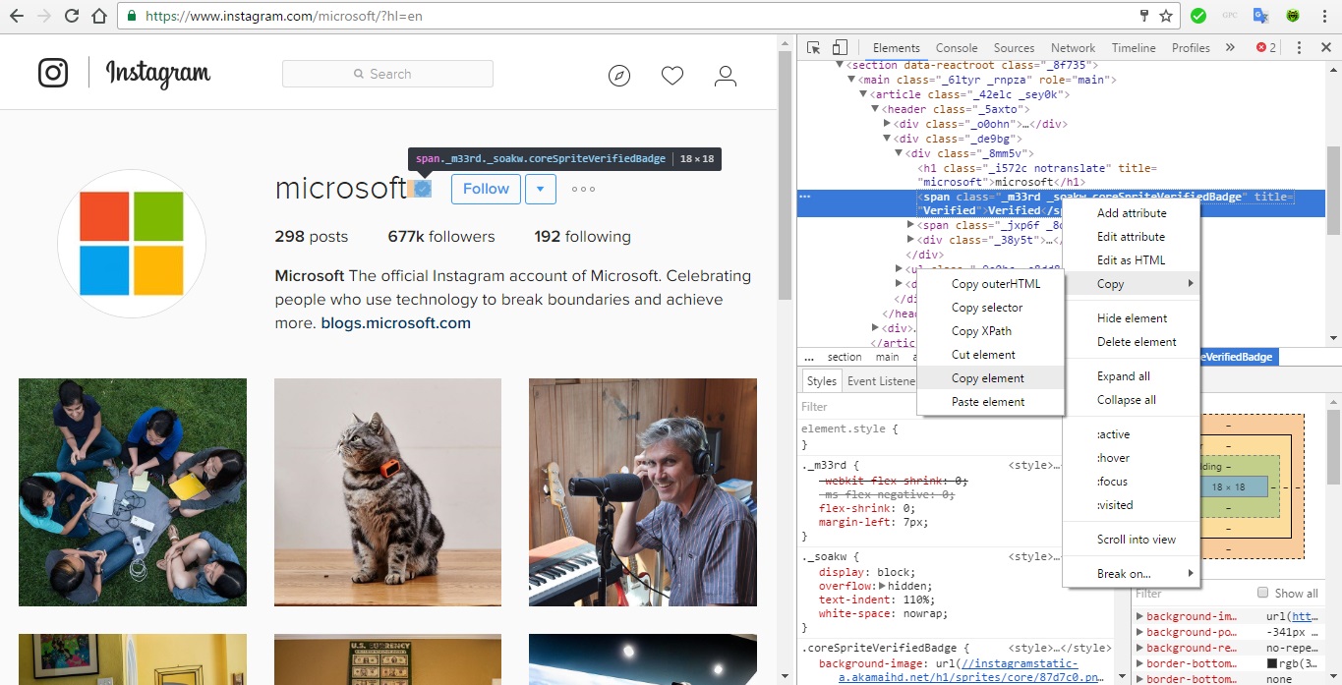
Task: Open the Chrome three-dot menu
Action: [1325, 16]
